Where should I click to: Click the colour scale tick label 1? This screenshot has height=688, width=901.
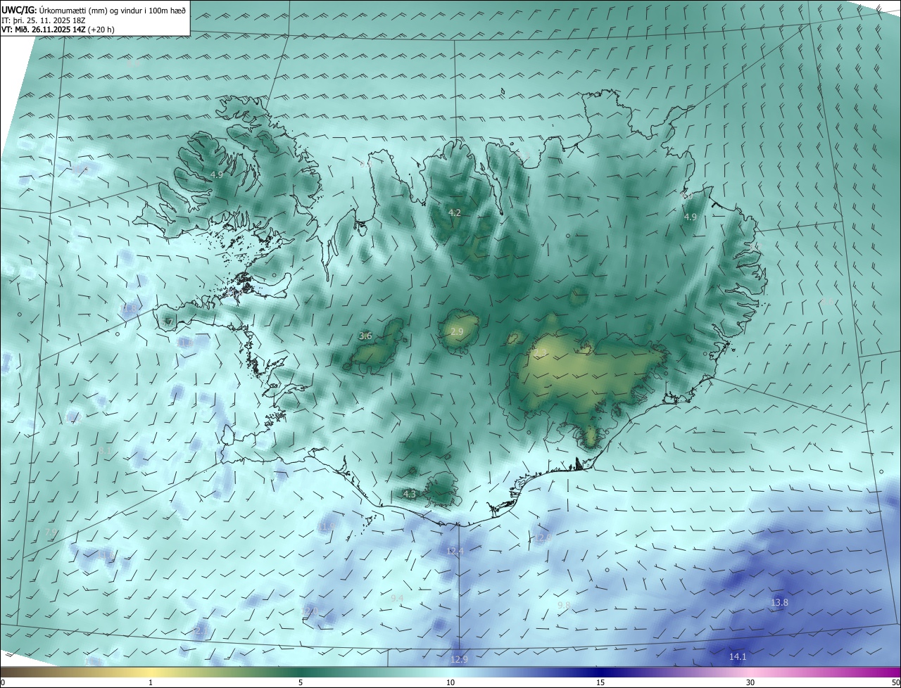(x=151, y=682)
